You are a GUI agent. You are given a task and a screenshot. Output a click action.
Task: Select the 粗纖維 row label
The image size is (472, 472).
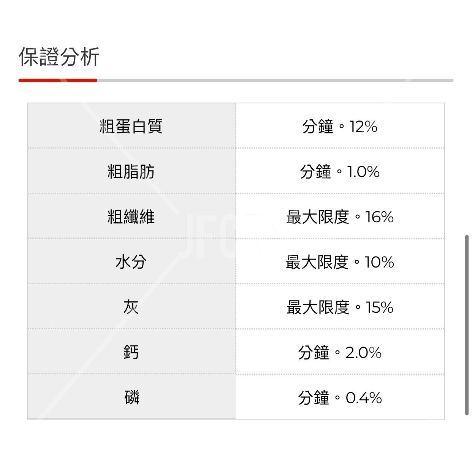pyautogui.click(x=131, y=217)
